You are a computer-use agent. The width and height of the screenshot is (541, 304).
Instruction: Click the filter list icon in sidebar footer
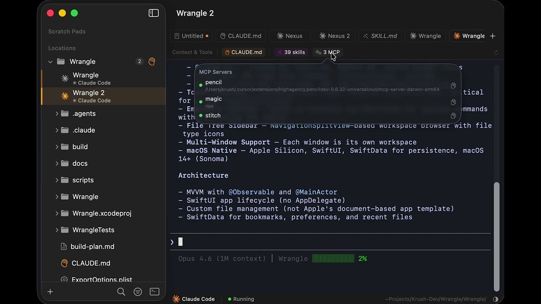[137, 292]
